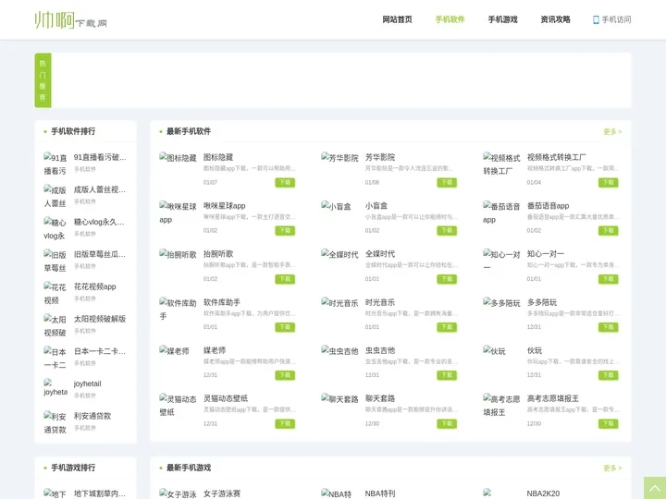Click 下载 button for 媒老师
Viewport: 666px width, 499px height.
coord(285,375)
